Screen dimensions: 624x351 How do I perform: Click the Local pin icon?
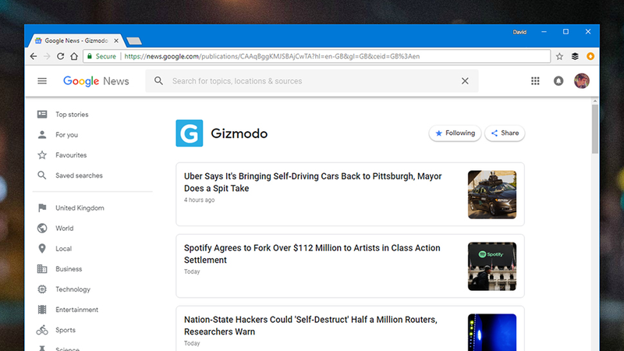42,248
